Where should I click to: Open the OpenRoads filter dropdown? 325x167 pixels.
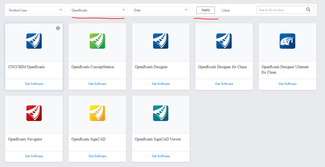coord(98,10)
